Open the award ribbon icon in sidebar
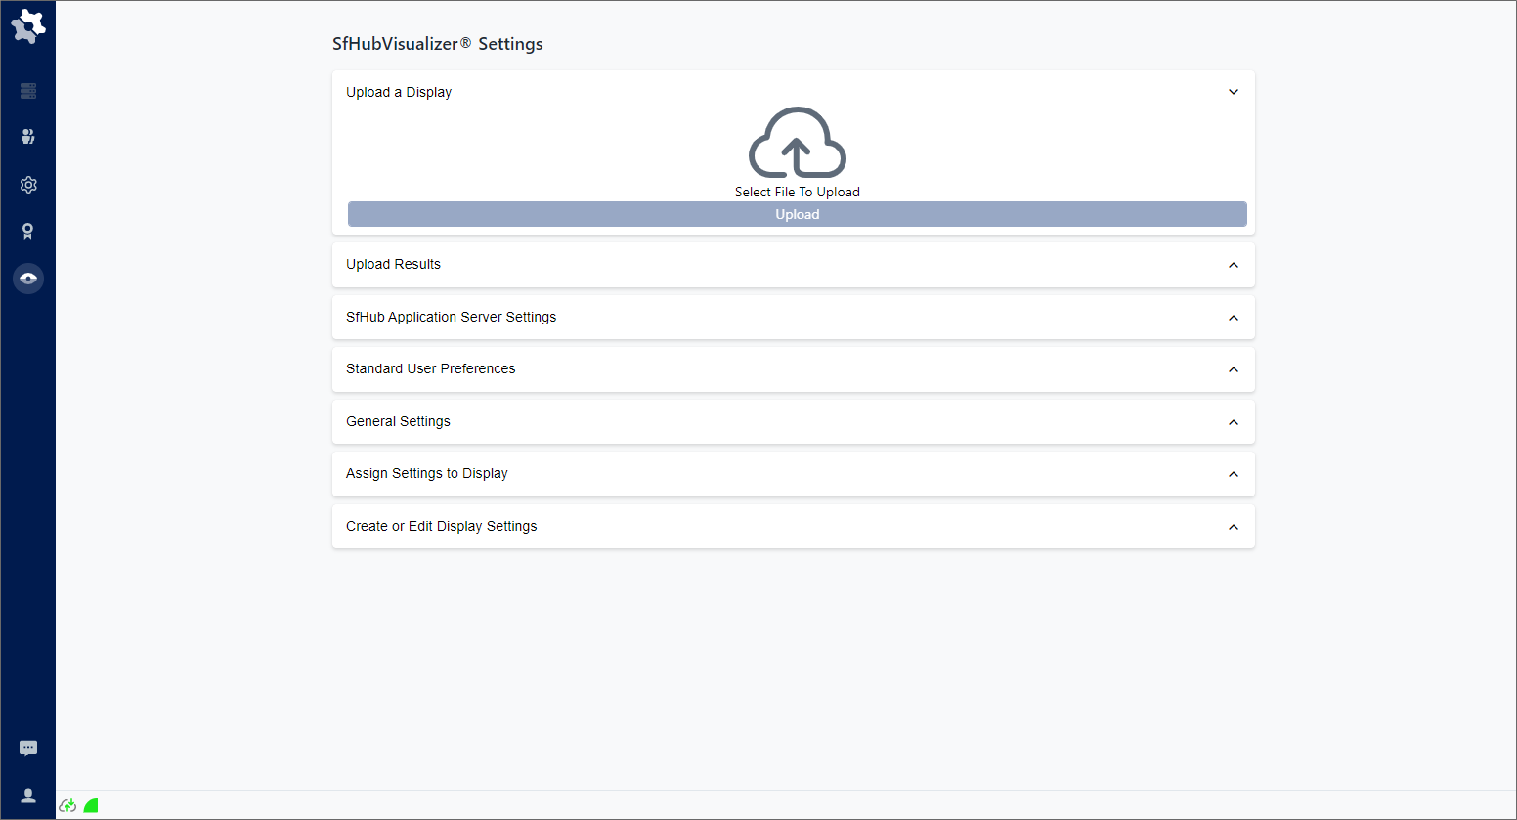Viewport: 1517px width, 820px height. [x=28, y=232]
